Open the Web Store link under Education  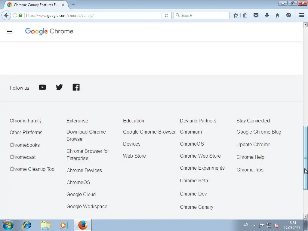pyautogui.click(x=134, y=156)
